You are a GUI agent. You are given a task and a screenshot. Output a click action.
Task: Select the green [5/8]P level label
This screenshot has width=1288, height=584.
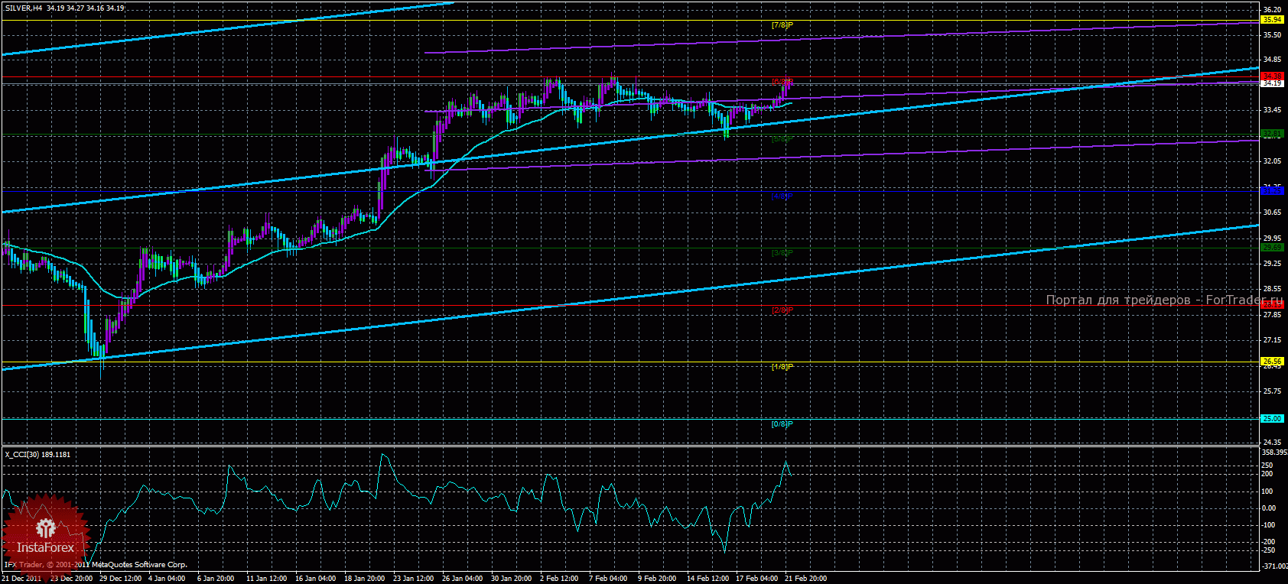point(782,139)
